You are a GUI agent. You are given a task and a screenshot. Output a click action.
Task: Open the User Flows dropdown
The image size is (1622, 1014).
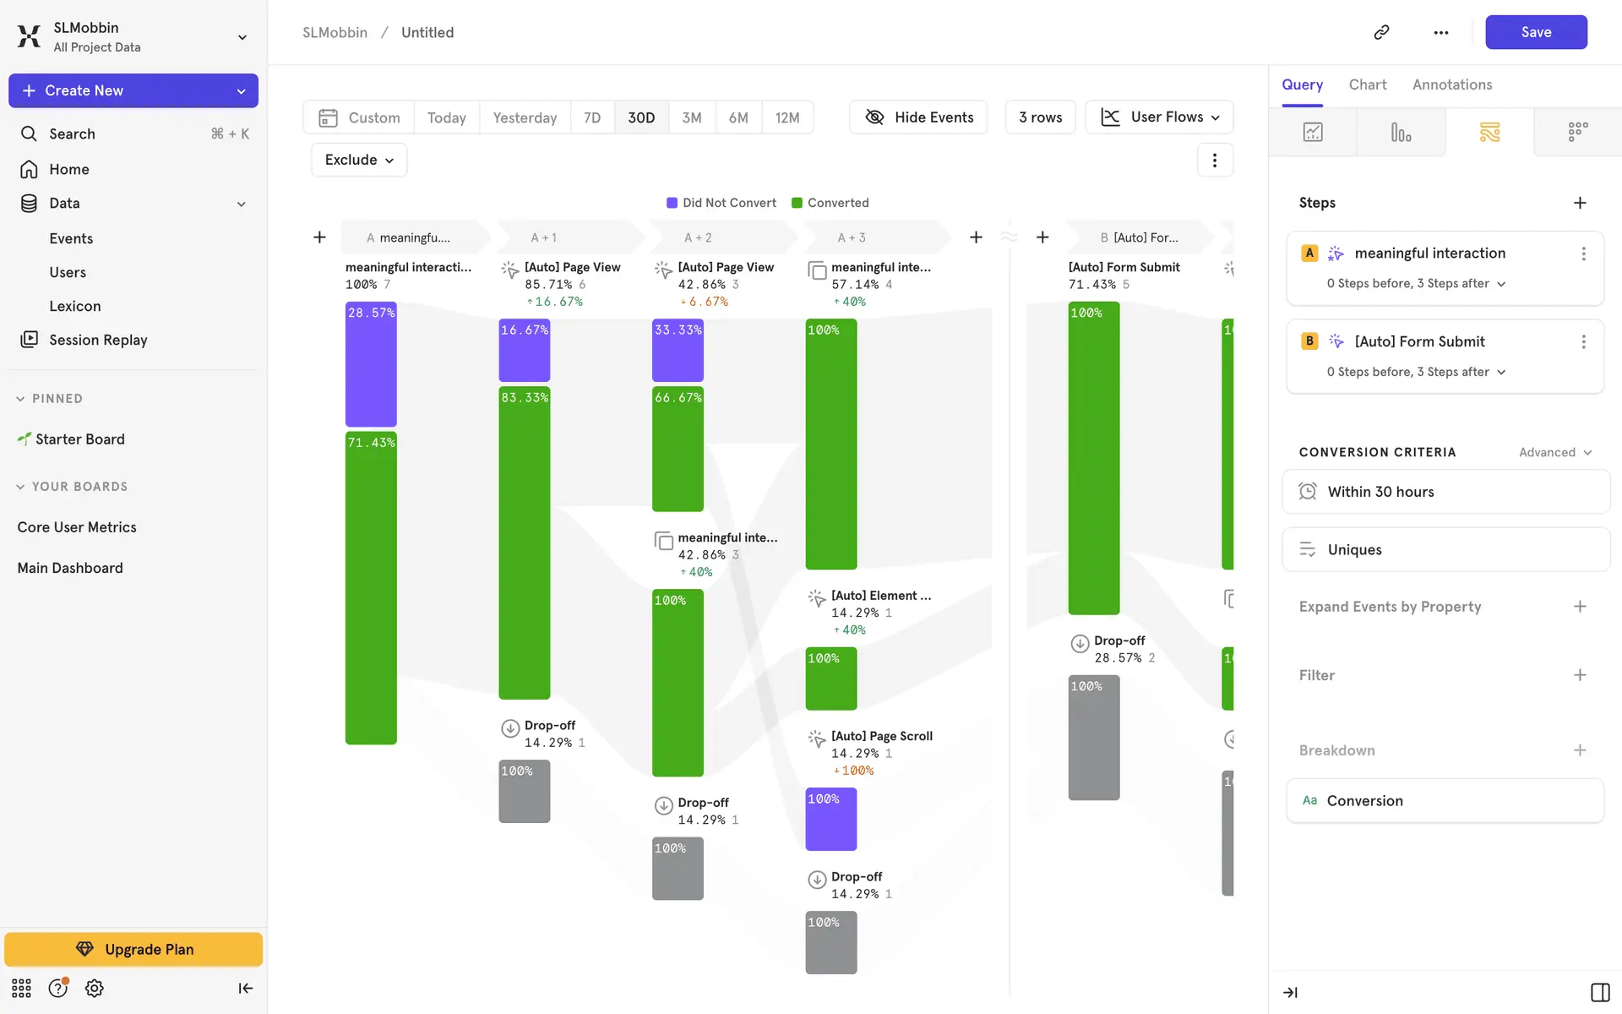tap(1159, 117)
